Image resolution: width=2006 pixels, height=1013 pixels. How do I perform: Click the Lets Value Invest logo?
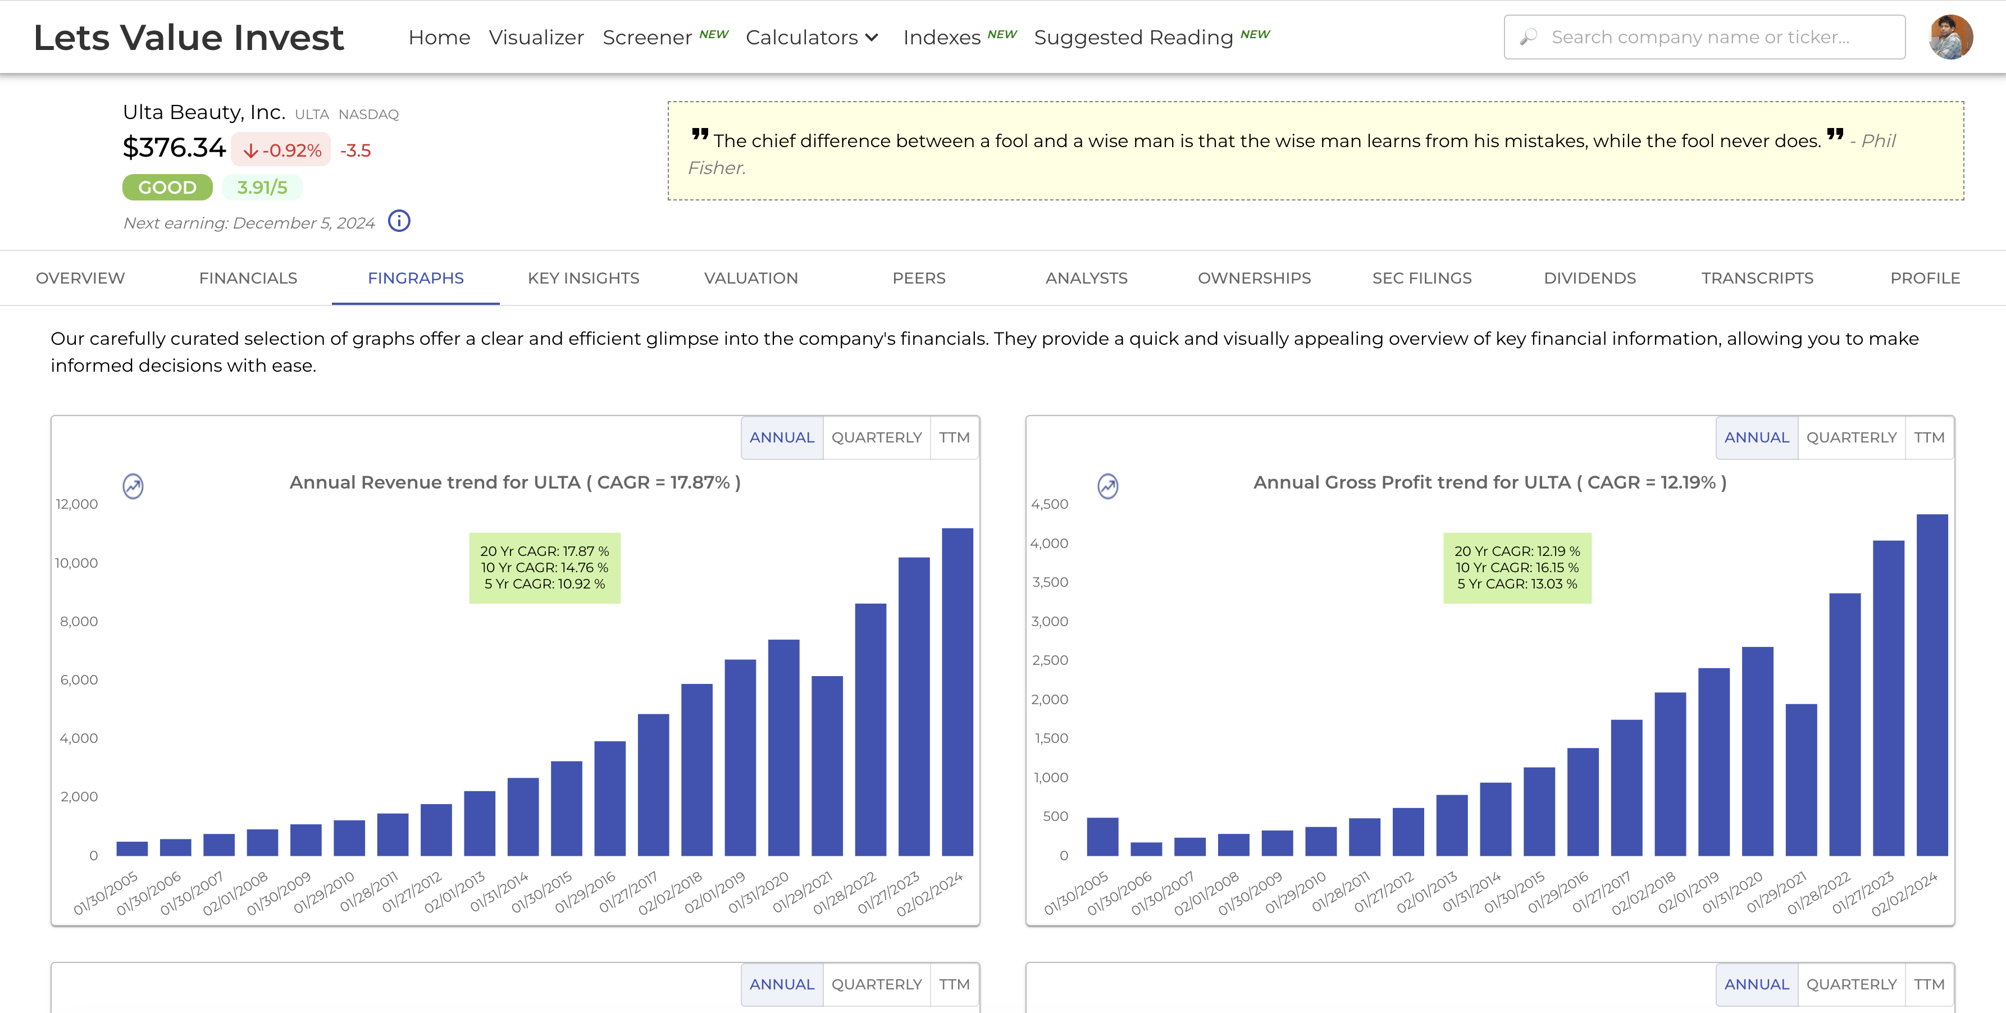tap(189, 38)
